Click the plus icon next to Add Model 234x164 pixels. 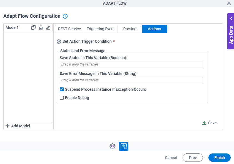8,126
